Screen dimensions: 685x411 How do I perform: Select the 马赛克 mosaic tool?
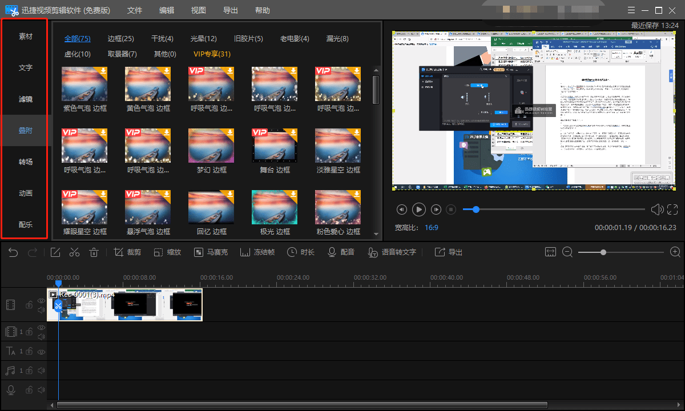211,252
